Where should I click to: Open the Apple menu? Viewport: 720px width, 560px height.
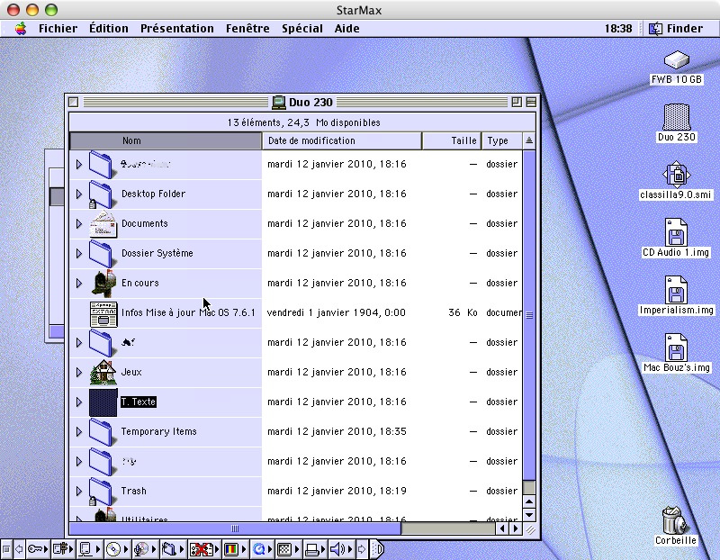click(21, 29)
